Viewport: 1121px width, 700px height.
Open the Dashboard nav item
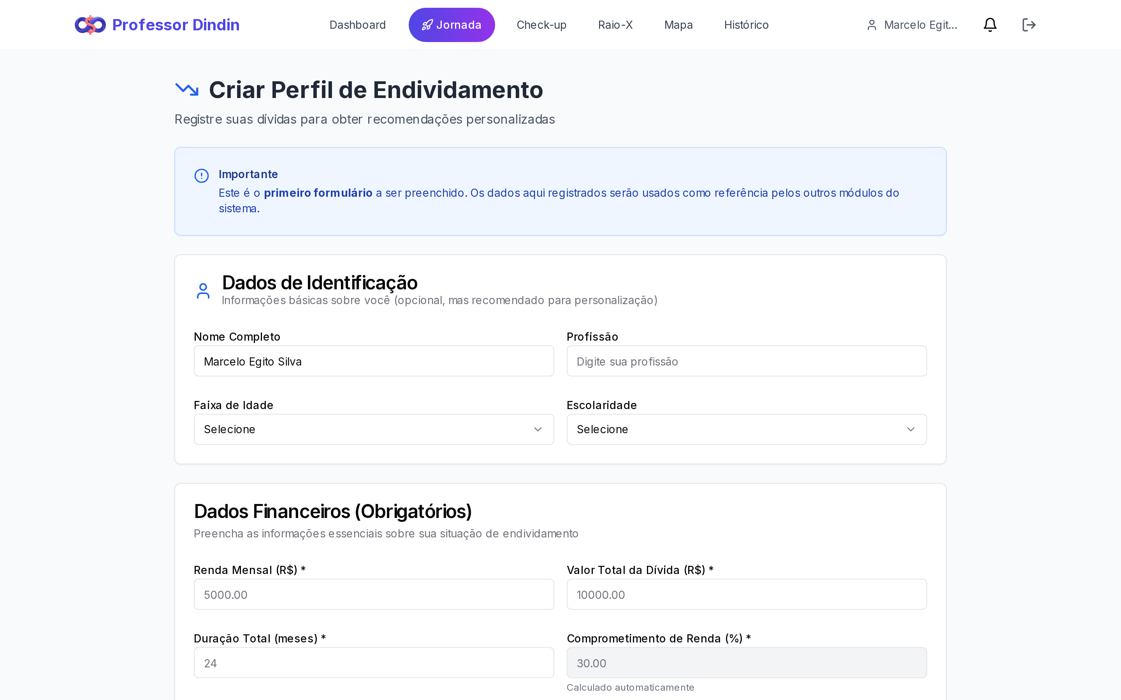pyautogui.click(x=358, y=25)
